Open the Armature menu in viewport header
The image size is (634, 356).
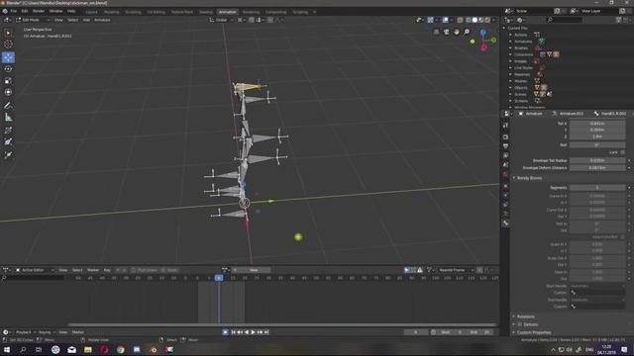pos(102,20)
